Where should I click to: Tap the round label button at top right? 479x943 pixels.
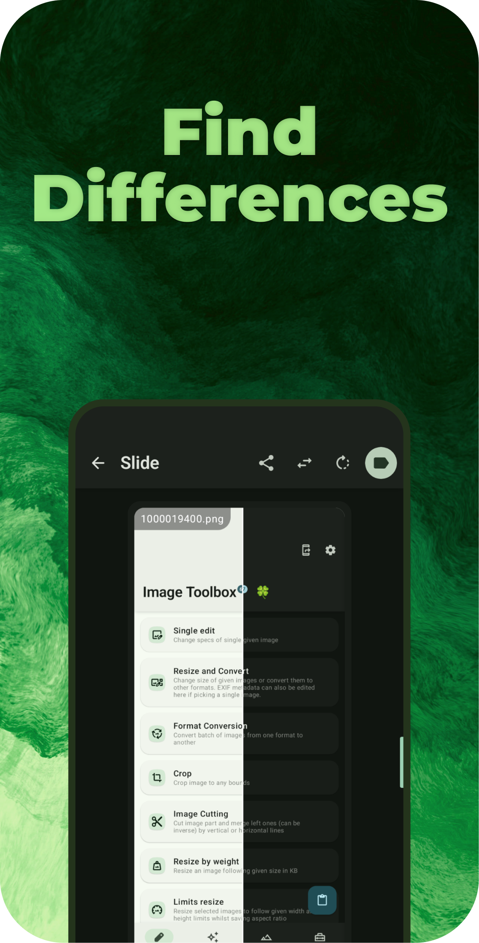pyautogui.click(x=381, y=463)
